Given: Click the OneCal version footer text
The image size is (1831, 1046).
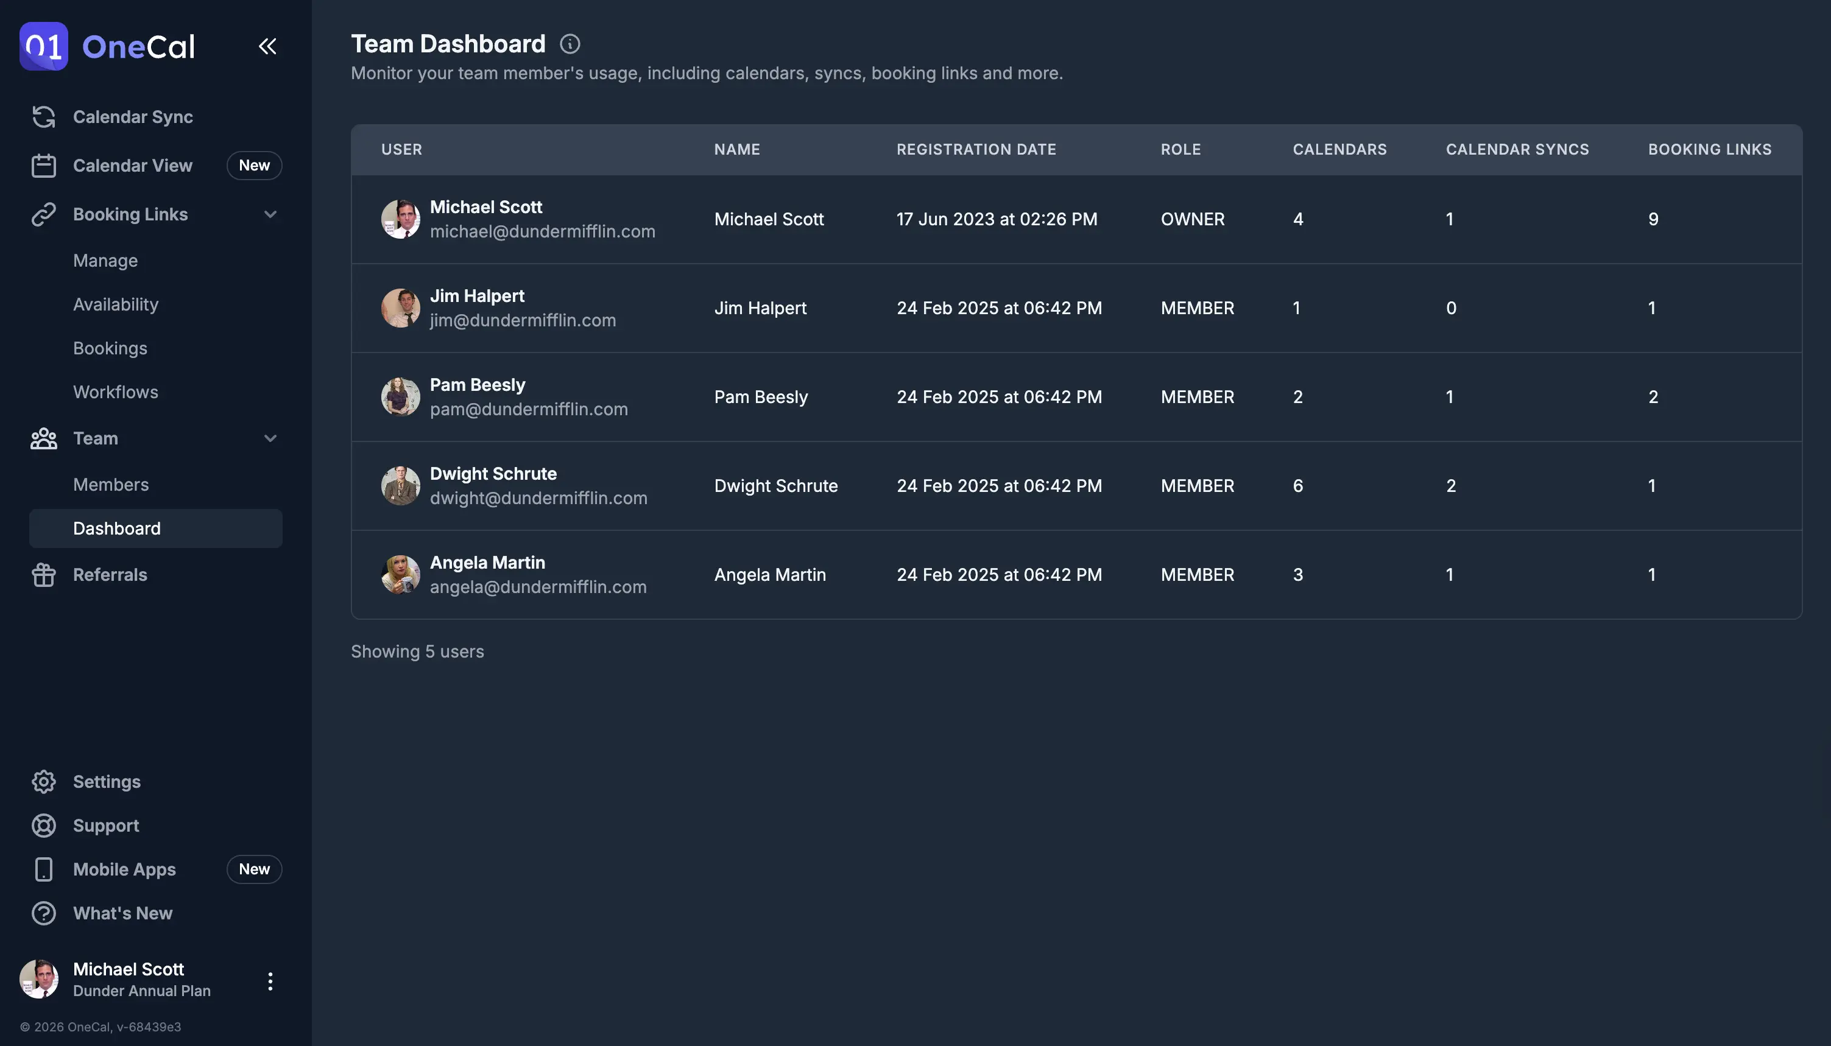Looking at the screenshot, I should [x=101, y=1027].
